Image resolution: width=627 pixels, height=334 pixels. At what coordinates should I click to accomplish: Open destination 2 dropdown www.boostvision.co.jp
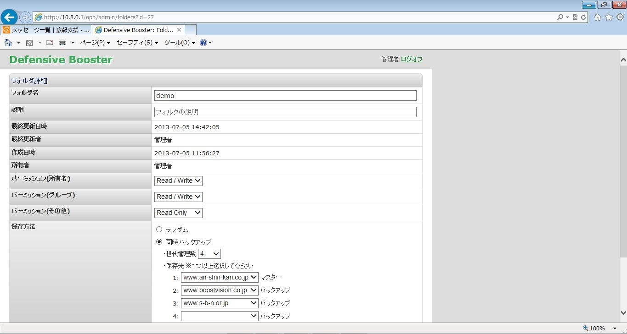(220, 290)
